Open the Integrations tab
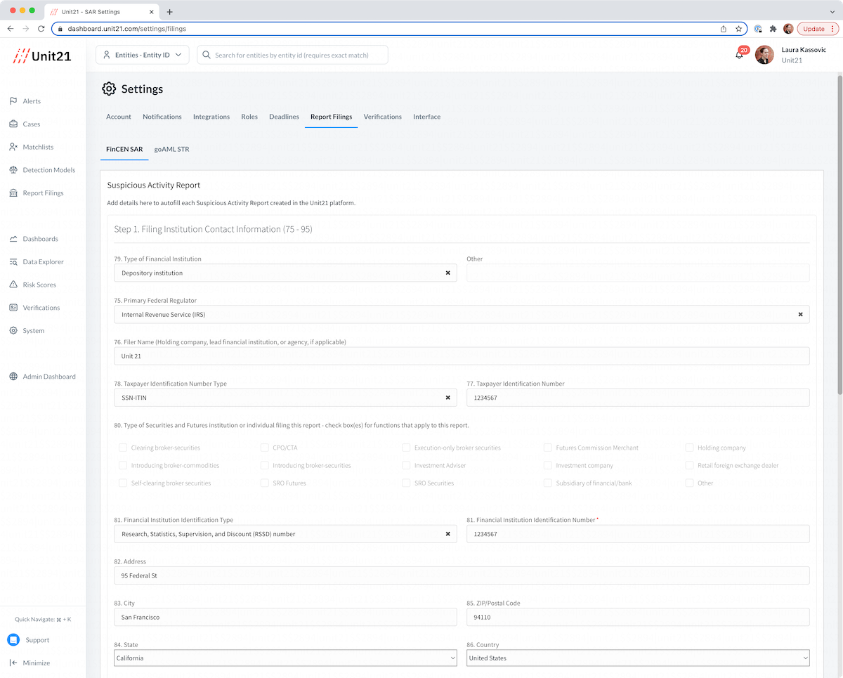843x678 pixels. 211,117
